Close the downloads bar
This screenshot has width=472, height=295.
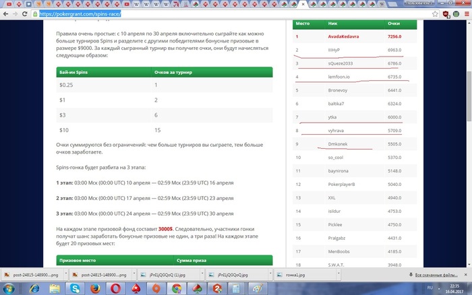pyautogui.click(x=466, y=275)
